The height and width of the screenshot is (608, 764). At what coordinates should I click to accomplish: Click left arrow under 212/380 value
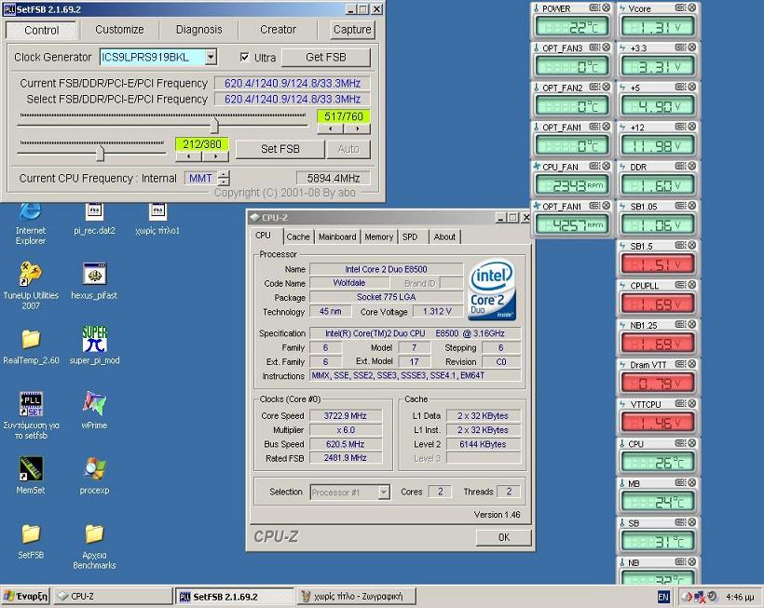[188, 156]
